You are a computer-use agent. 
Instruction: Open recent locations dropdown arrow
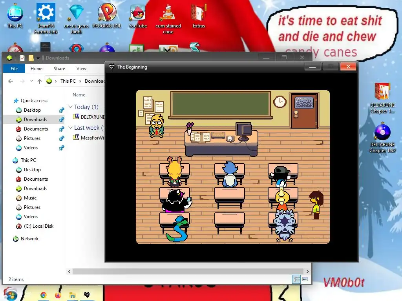click(x=31, y=81)
